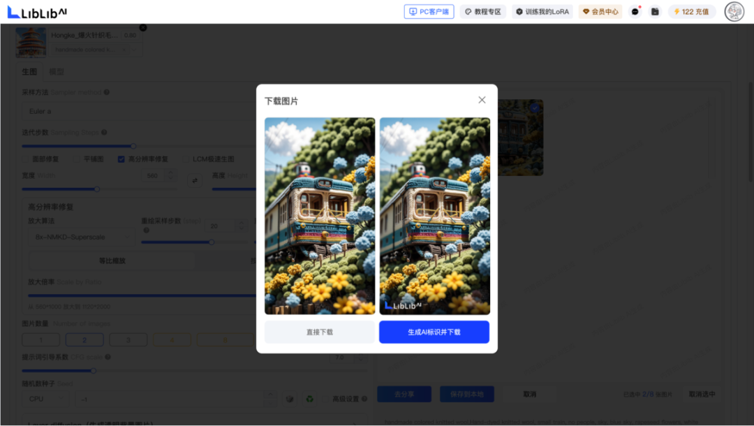The width and height of the screenshot is (754, 426).
Task: Show help for 重绘采样步数
Action: (146, 230)
